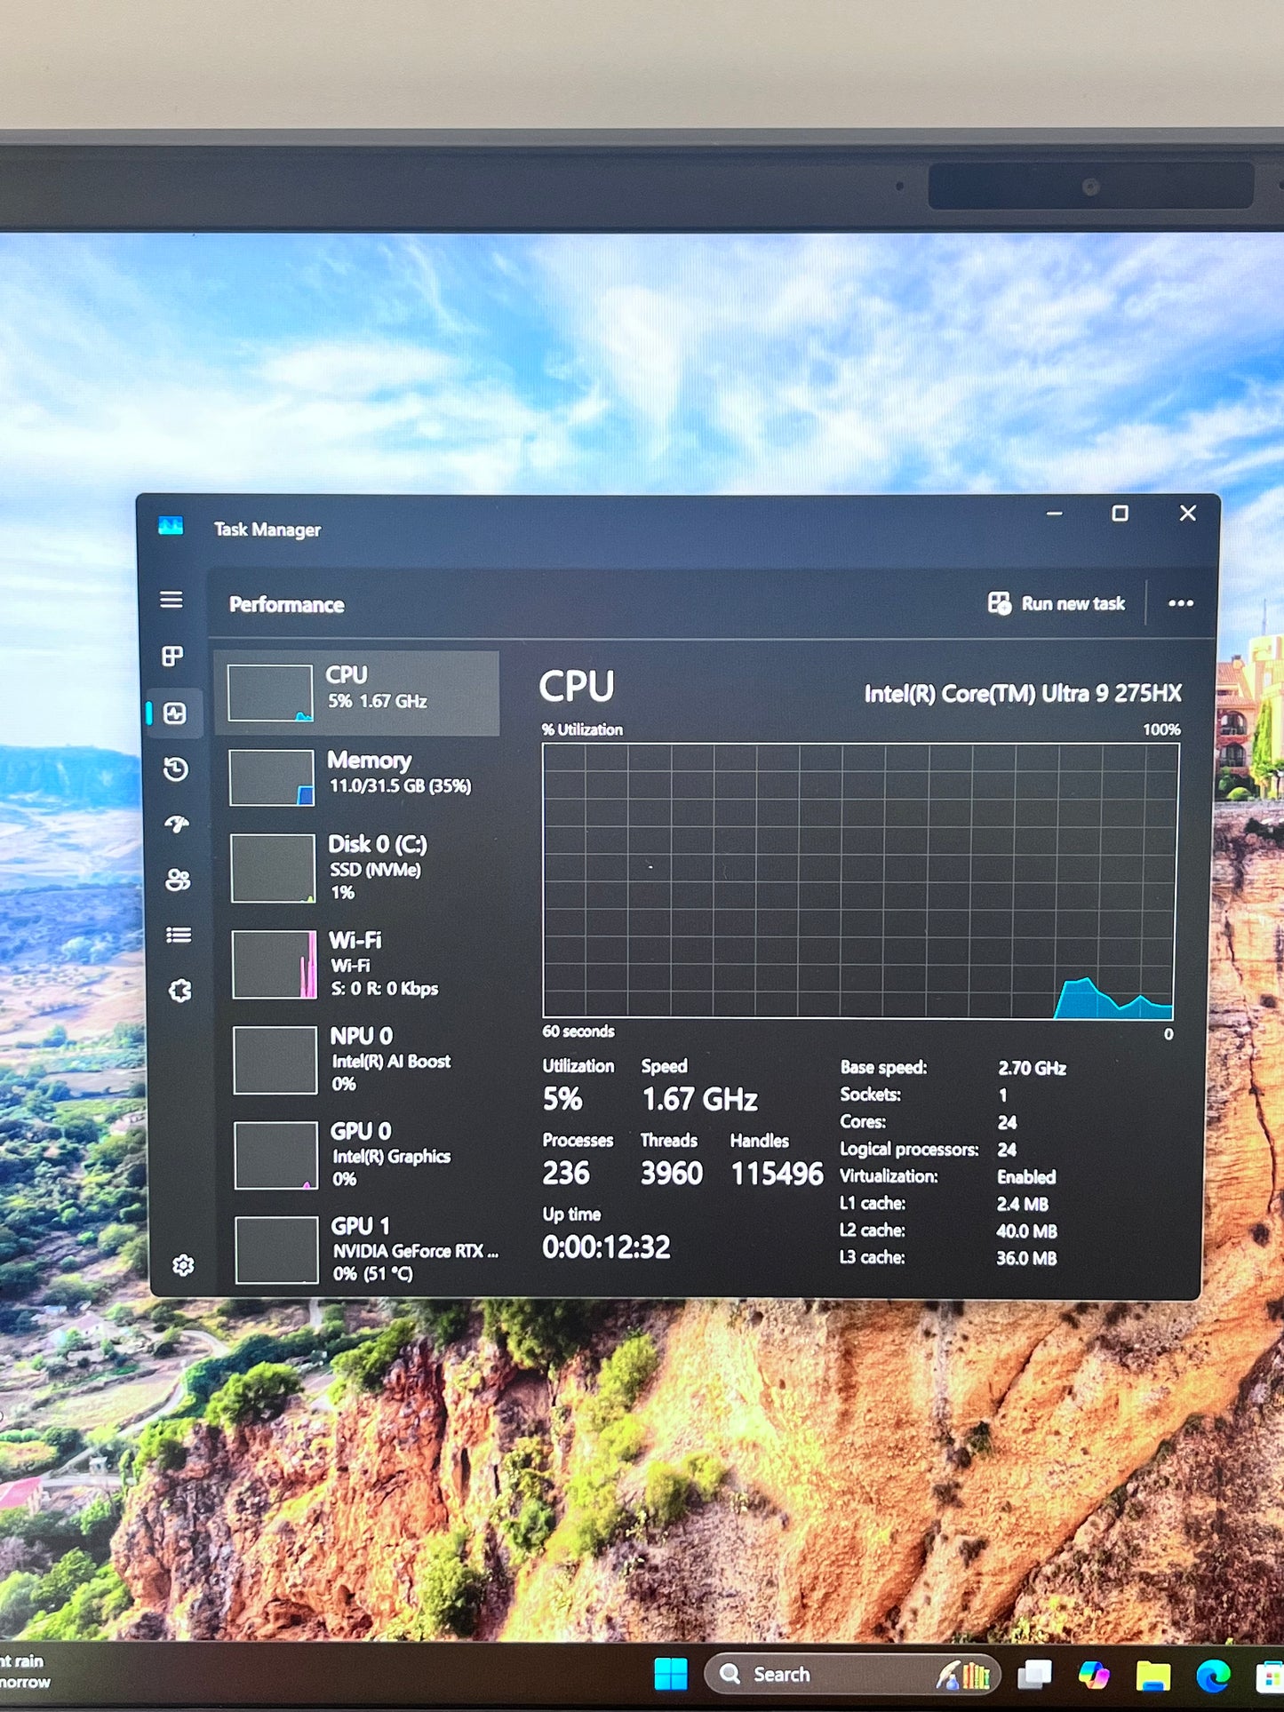Click the Handles count 115496
This screenshot has width=1284, height=1712.
click(777, 1175)
